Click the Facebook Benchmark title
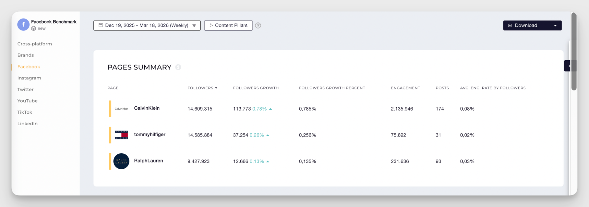This screenshot has width=589, height=207. coord(54,22)
